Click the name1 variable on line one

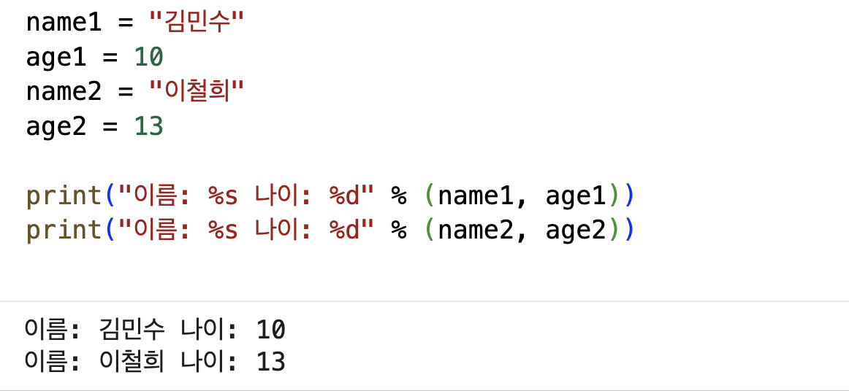(x=64, y=23)
